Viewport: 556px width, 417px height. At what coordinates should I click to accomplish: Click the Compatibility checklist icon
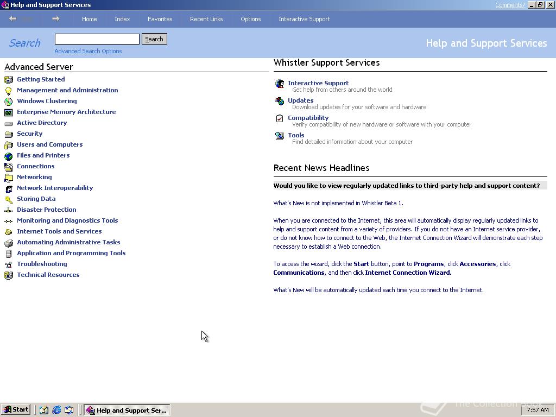pos(280,118)
